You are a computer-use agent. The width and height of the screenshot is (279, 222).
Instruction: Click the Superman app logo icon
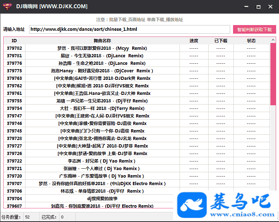[x=7, y=6]
